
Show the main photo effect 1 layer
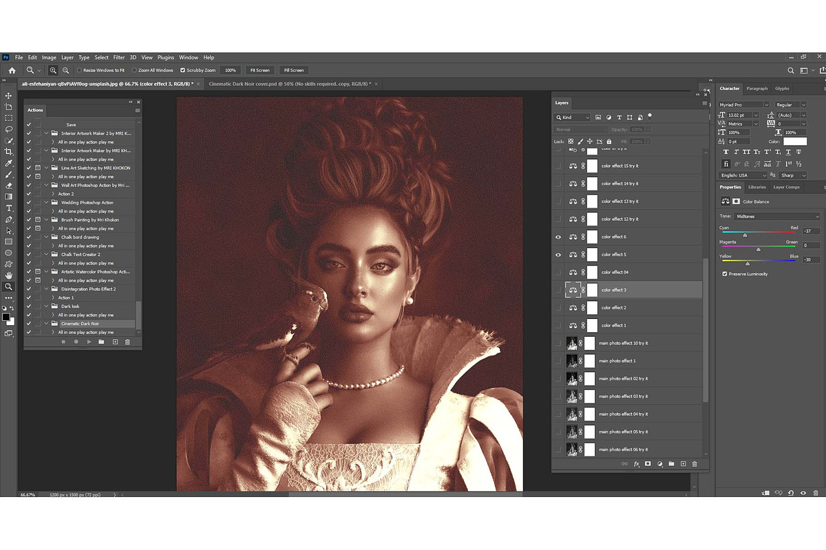(x=558, y=361)
